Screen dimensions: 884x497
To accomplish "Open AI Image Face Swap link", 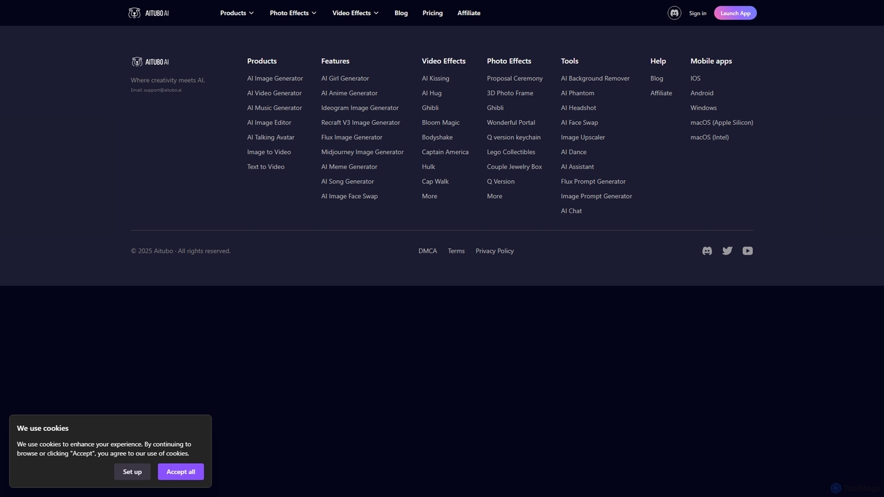I will tap(349, 196).
